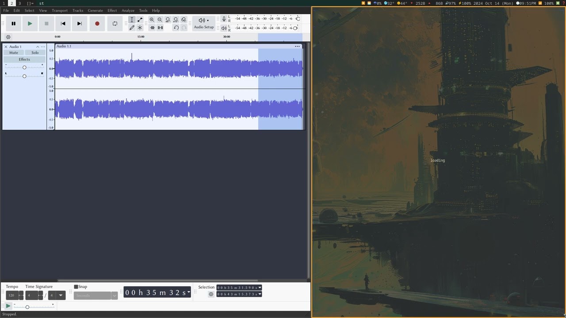The image size is (566, 318).
Task: Start playback with the green Play button
Action: point(30,23)
